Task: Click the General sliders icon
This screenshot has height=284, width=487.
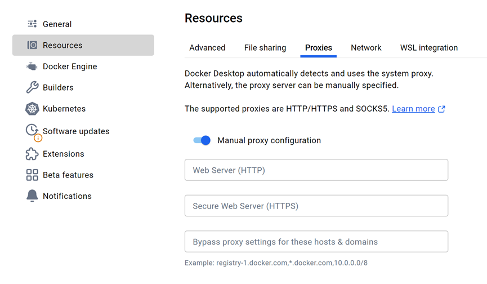Action: [32, 24]
